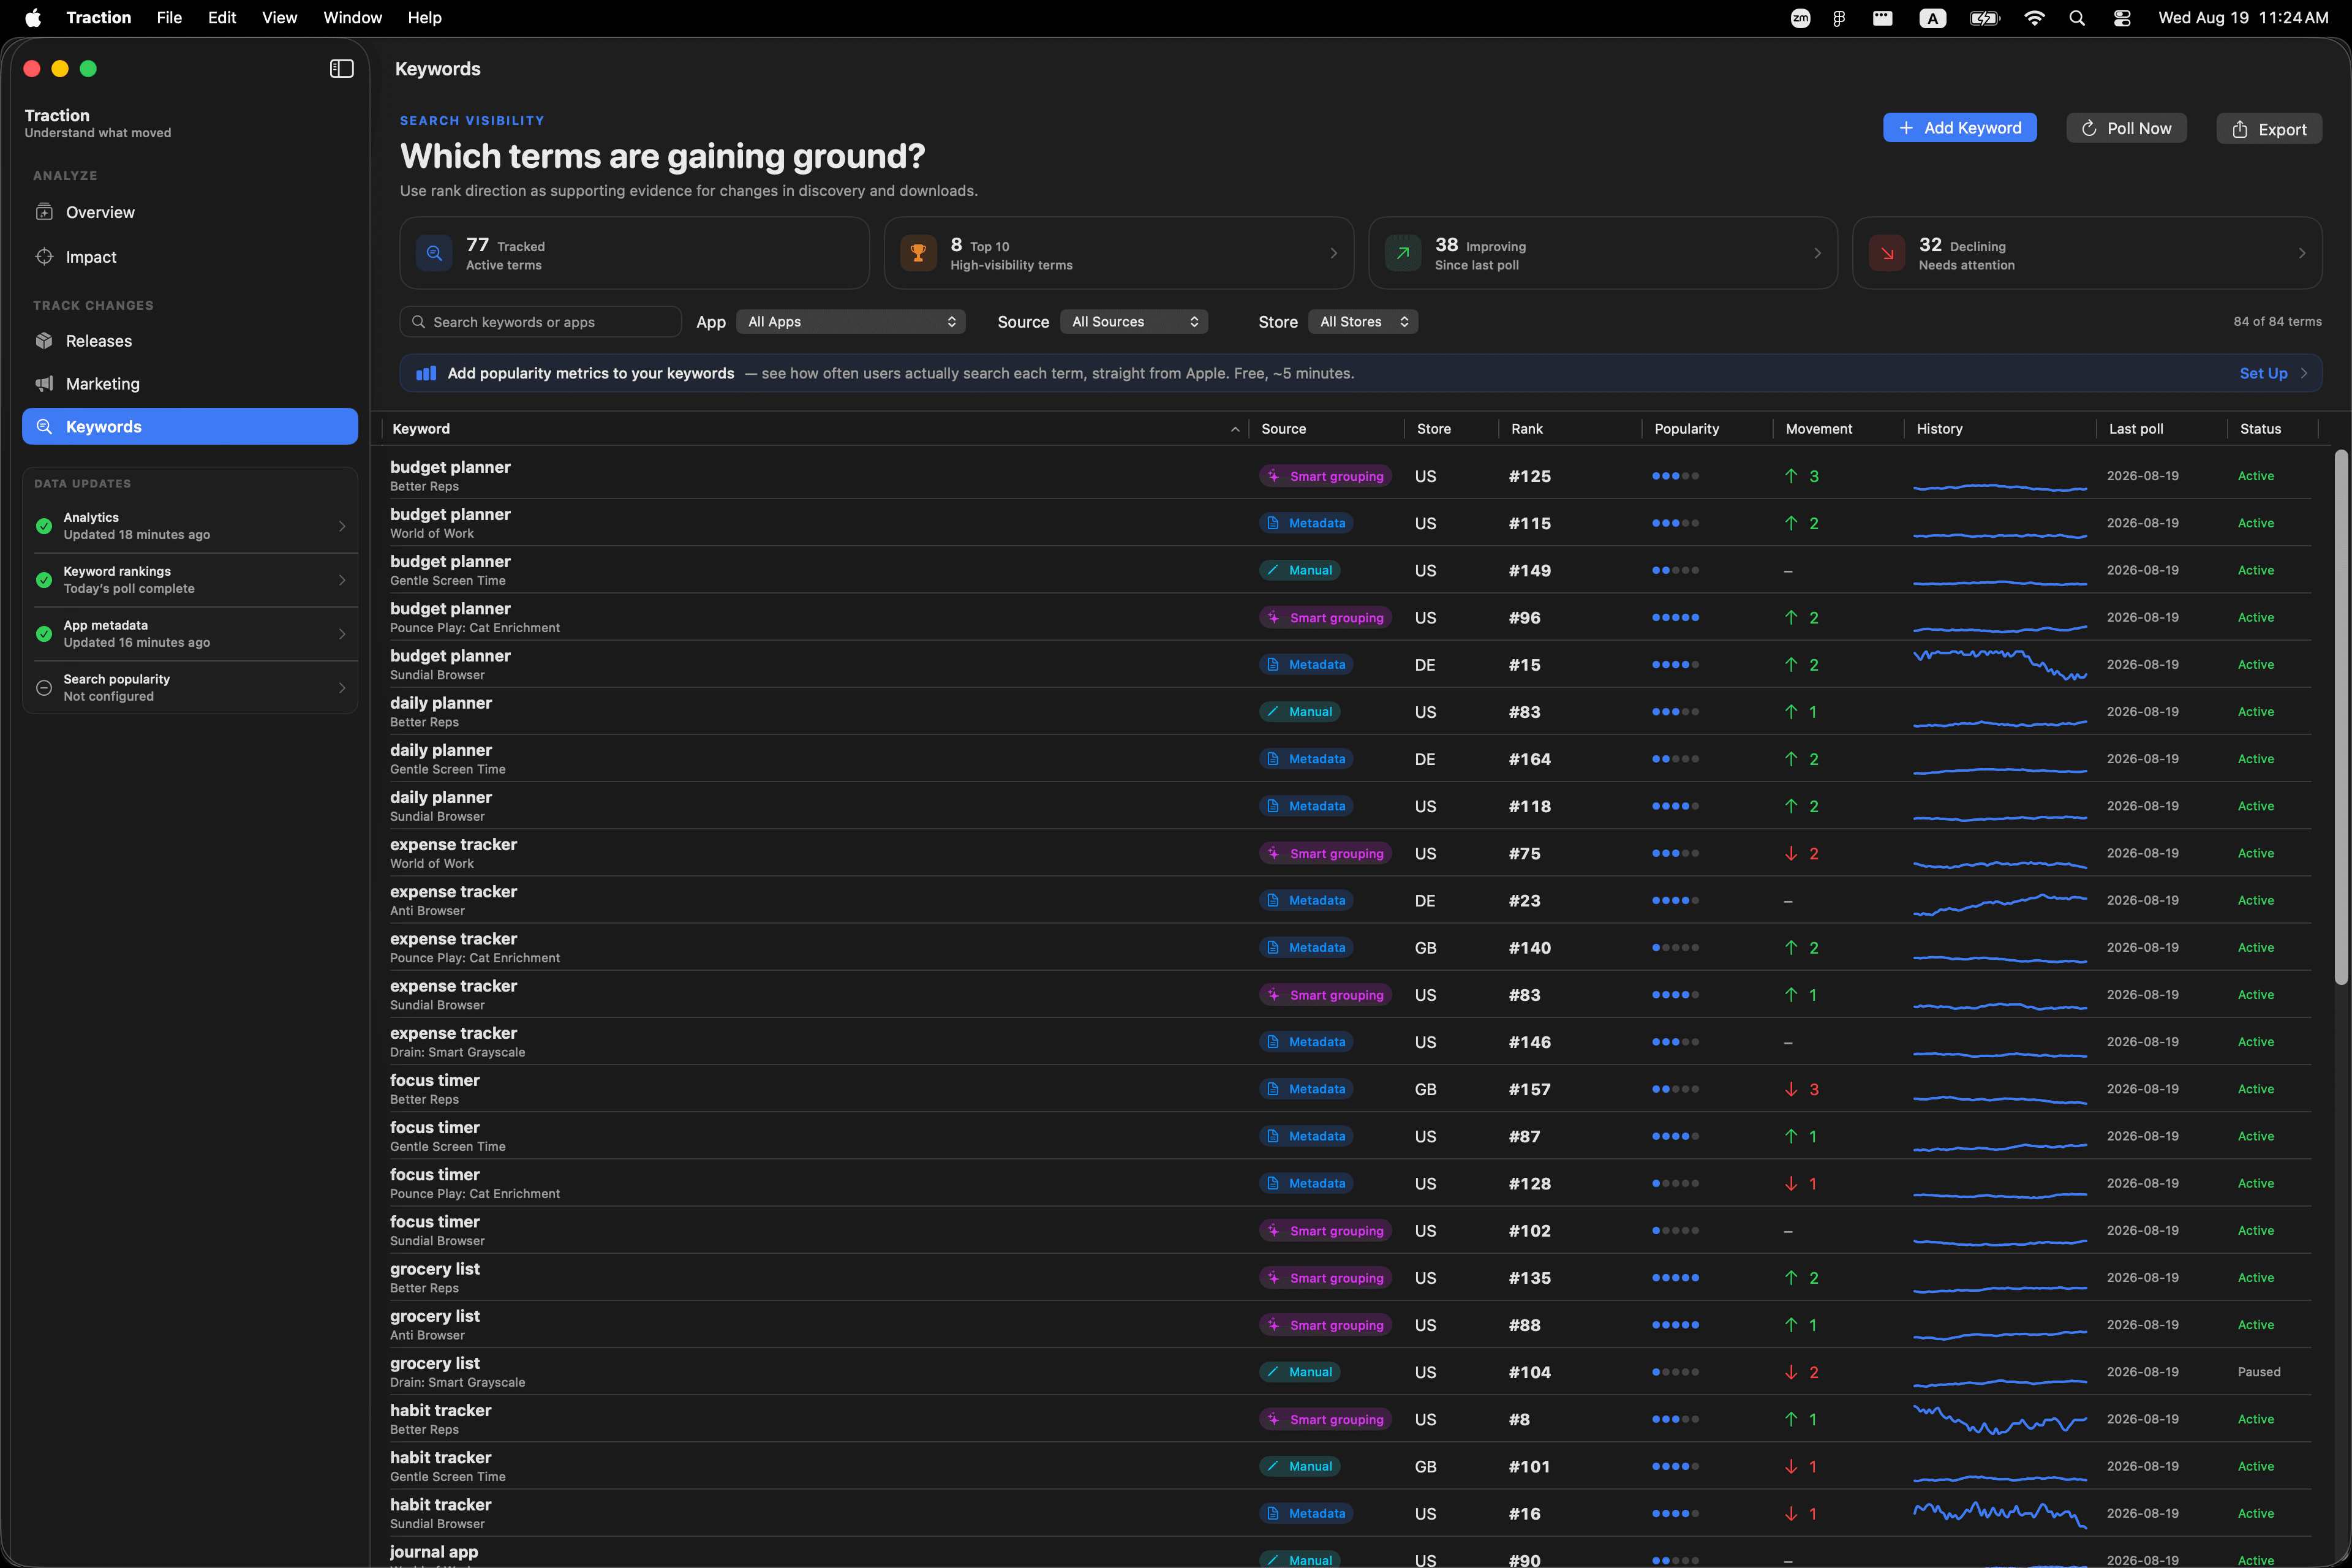This screenshot has height=1568, width=2352.
Task: Click the Tracked magnifier card icon
Action: [434, 253]
